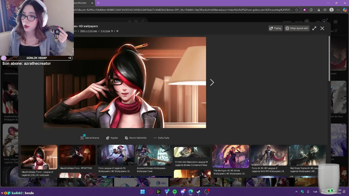Click the 3 yıl önce date link
The height and width of the screenshot is (196, 349).
pyautogui.click(x=105, y=31)
